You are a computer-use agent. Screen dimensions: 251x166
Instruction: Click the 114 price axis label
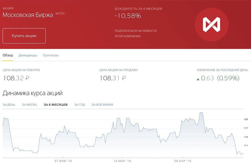point(246,137)
